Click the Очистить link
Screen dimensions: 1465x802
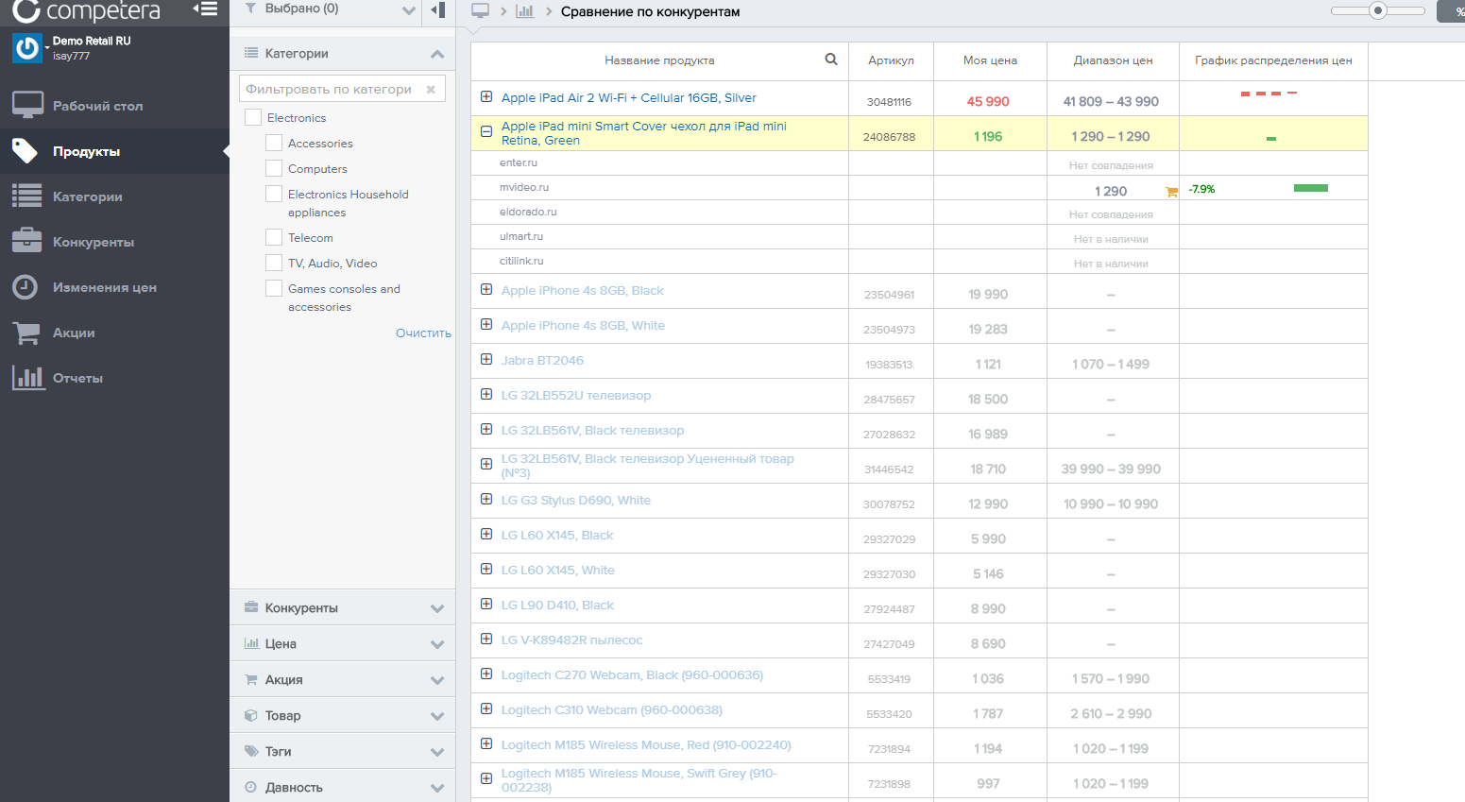[423, 333]
